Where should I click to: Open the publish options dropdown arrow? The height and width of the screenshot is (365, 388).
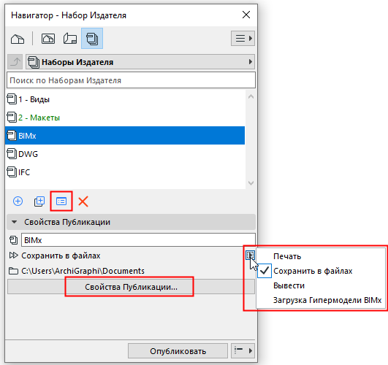tap(243, 350)
